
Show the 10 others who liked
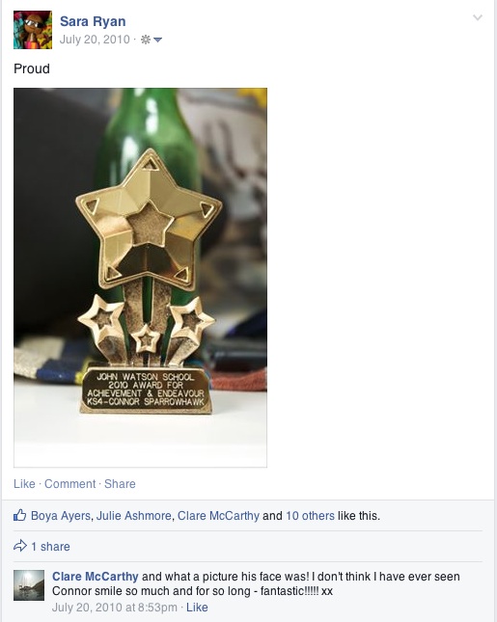[310, 516]
